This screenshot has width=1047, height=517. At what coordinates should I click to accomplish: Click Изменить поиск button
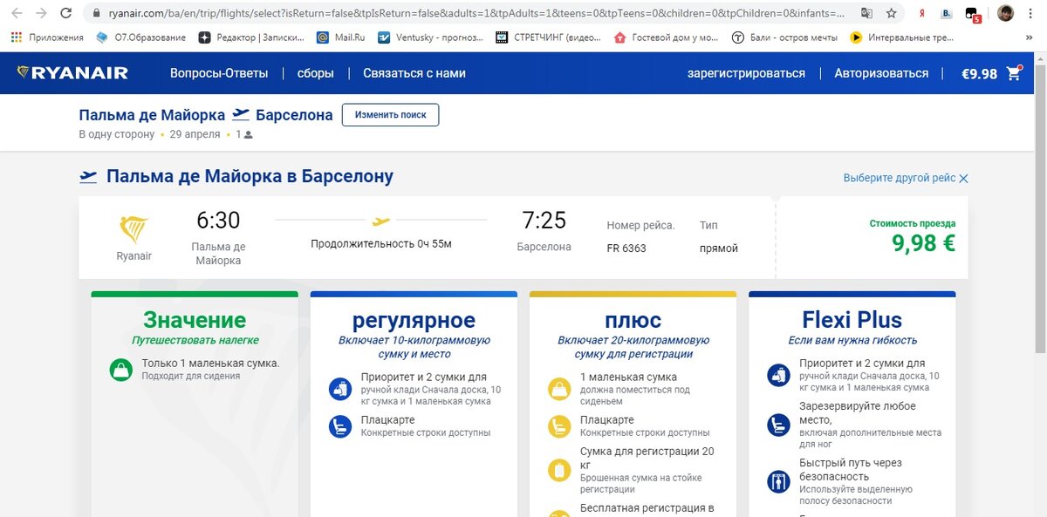pyautogui.click(x=390, y=115)
